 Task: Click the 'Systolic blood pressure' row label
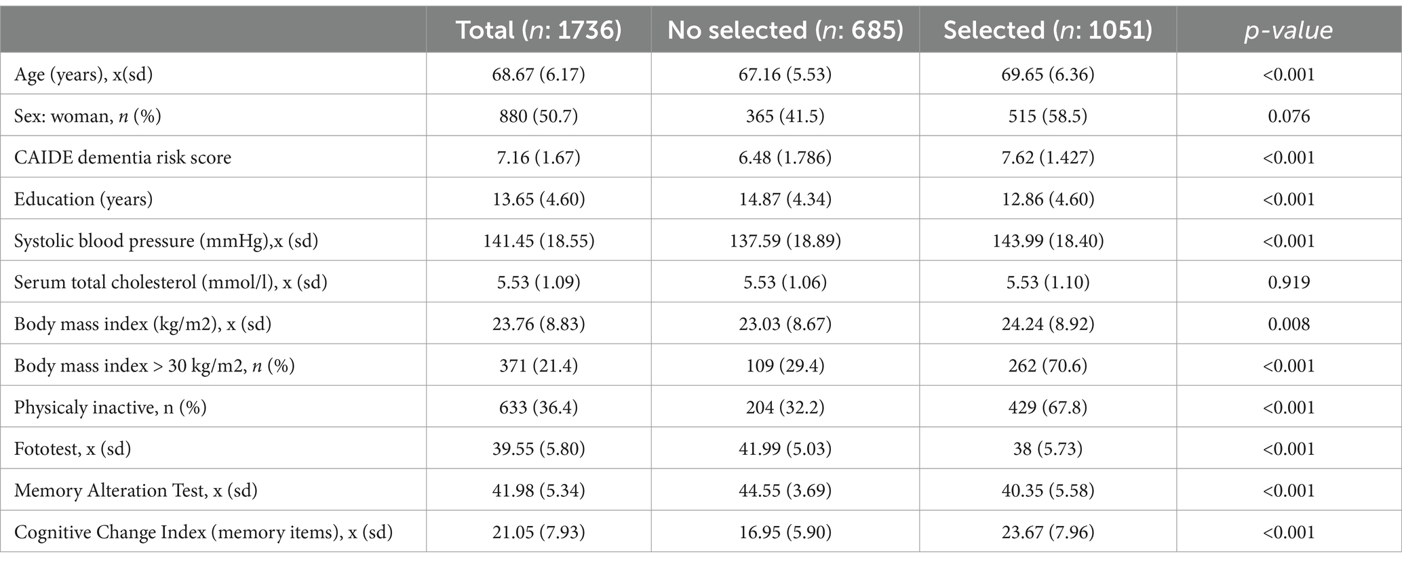(x=166, y=241)
